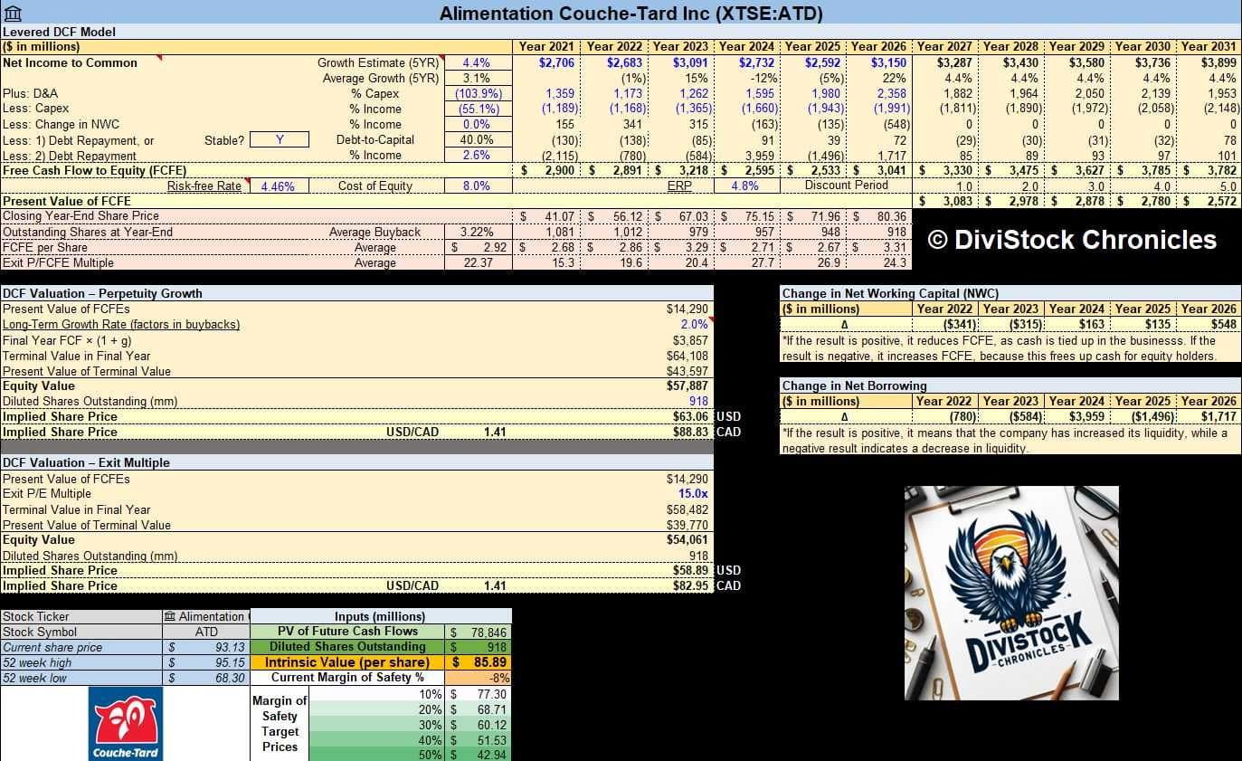Select the Current Margin of Safety value -8%
The image size is (1242, 761).
coord(479,677)
